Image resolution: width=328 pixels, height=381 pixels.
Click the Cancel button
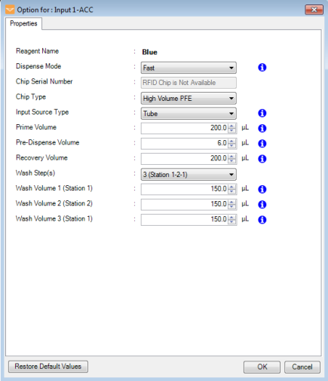(x=302, y=367)
